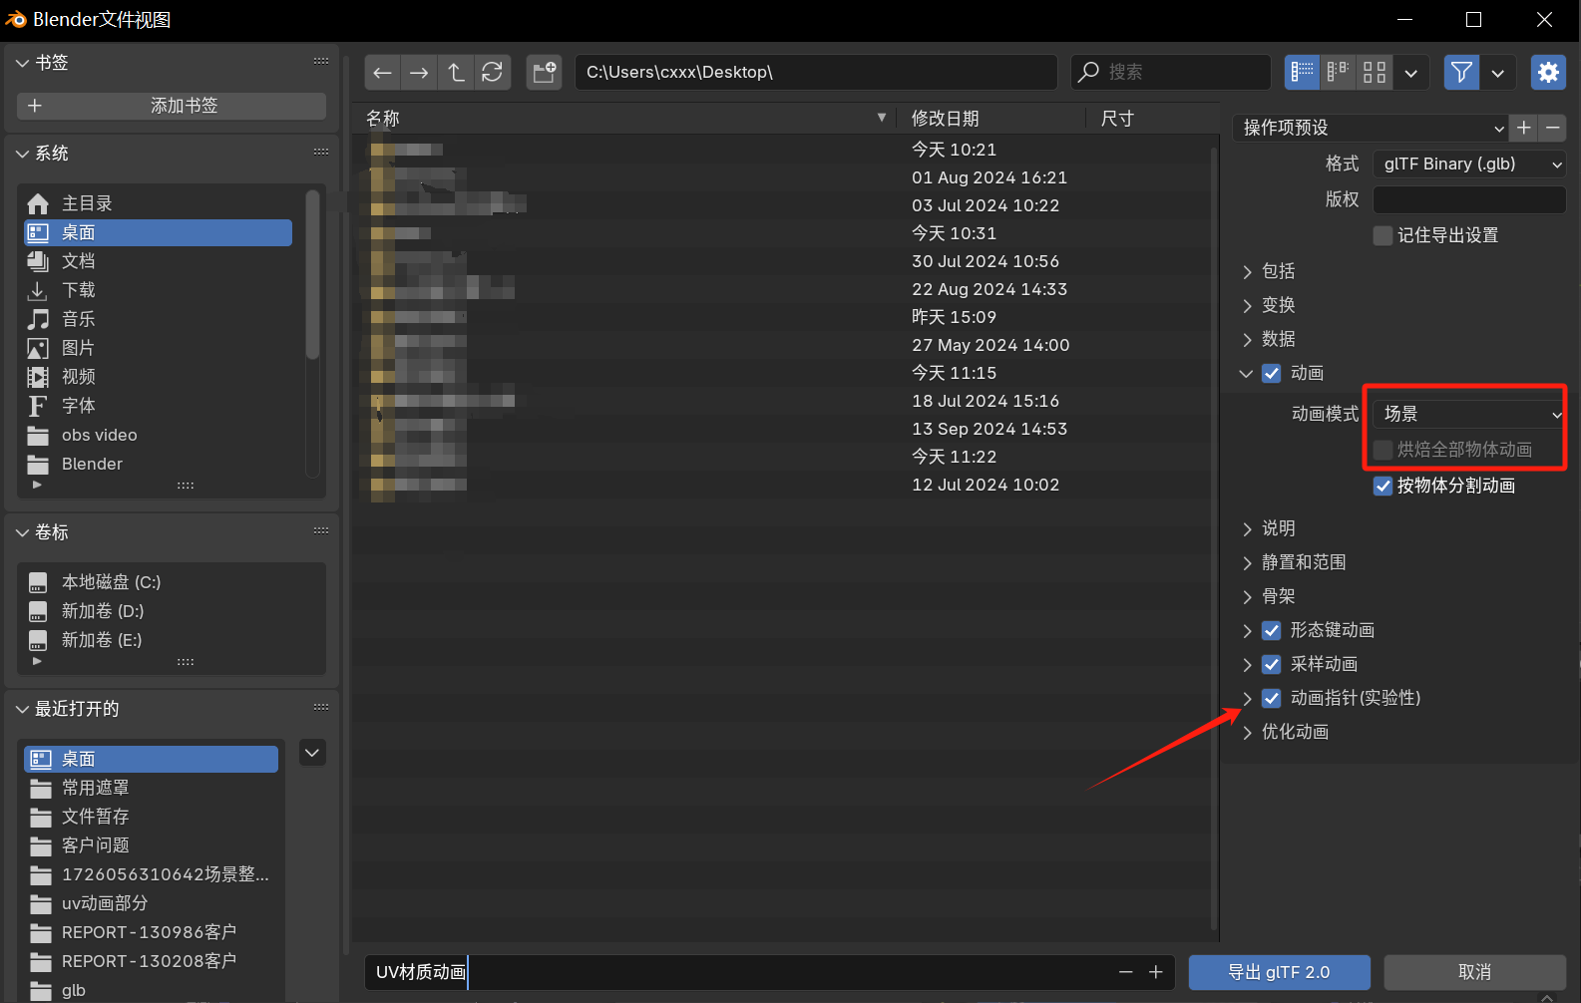Image resolution: width=1581 pixels, height=1003 pixels.
Task: Open the 动画模式 场景 dropdown
Action: point(1469,414)
